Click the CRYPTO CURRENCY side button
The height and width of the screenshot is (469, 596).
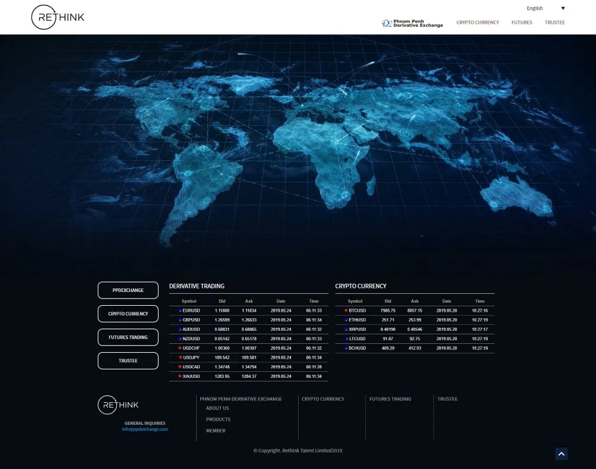[x=128, y=314]
